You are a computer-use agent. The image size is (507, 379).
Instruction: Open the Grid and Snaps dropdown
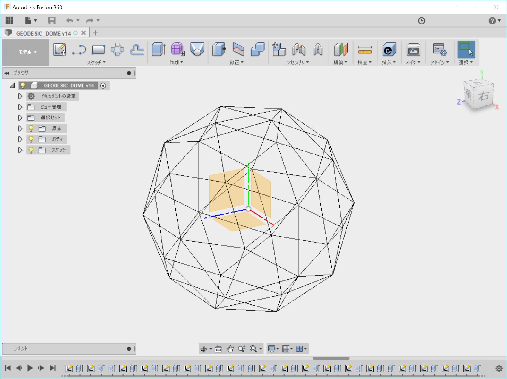(287, 349)
